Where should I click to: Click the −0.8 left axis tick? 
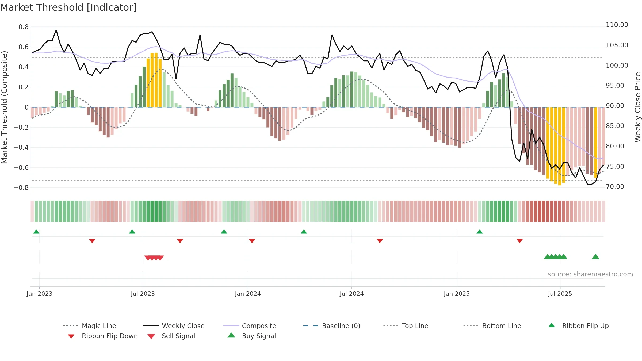coord(21,188)
